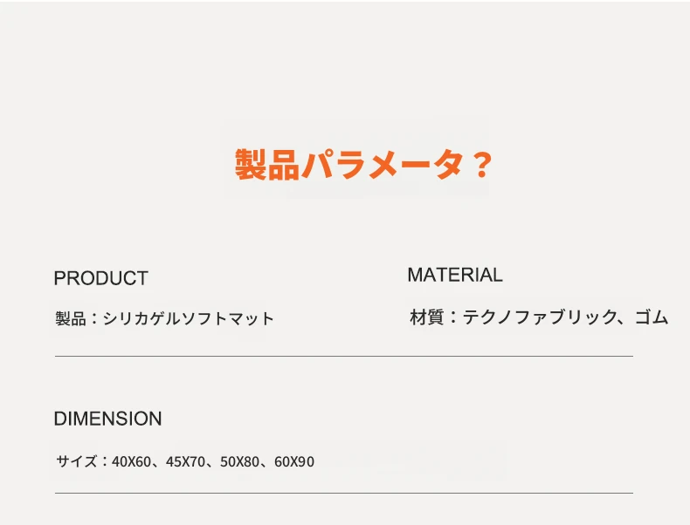Click the orange 製品パラメータ? heading

coord(363,164)
